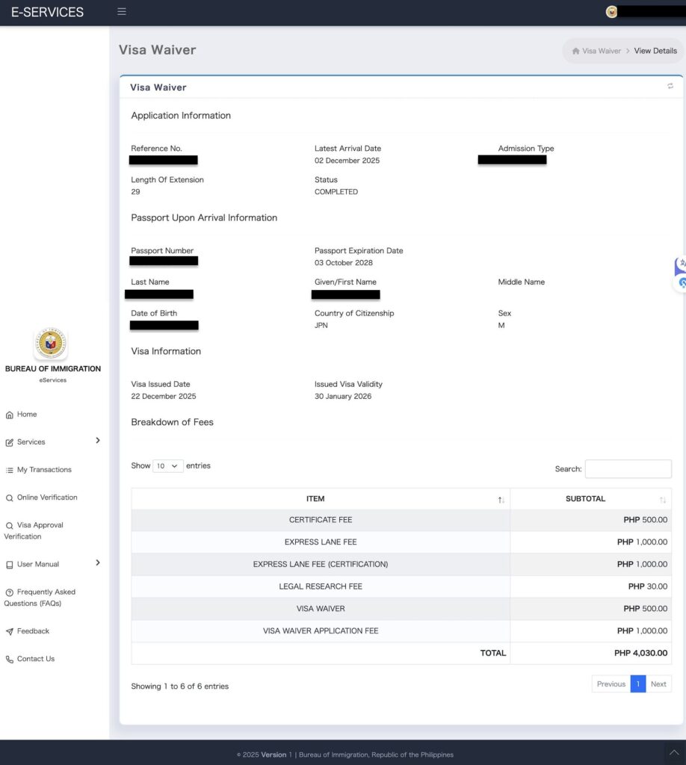Screen dimensions: 686x765
Task: Sort table by ITEM column arrows
Action: pos(501,499)
